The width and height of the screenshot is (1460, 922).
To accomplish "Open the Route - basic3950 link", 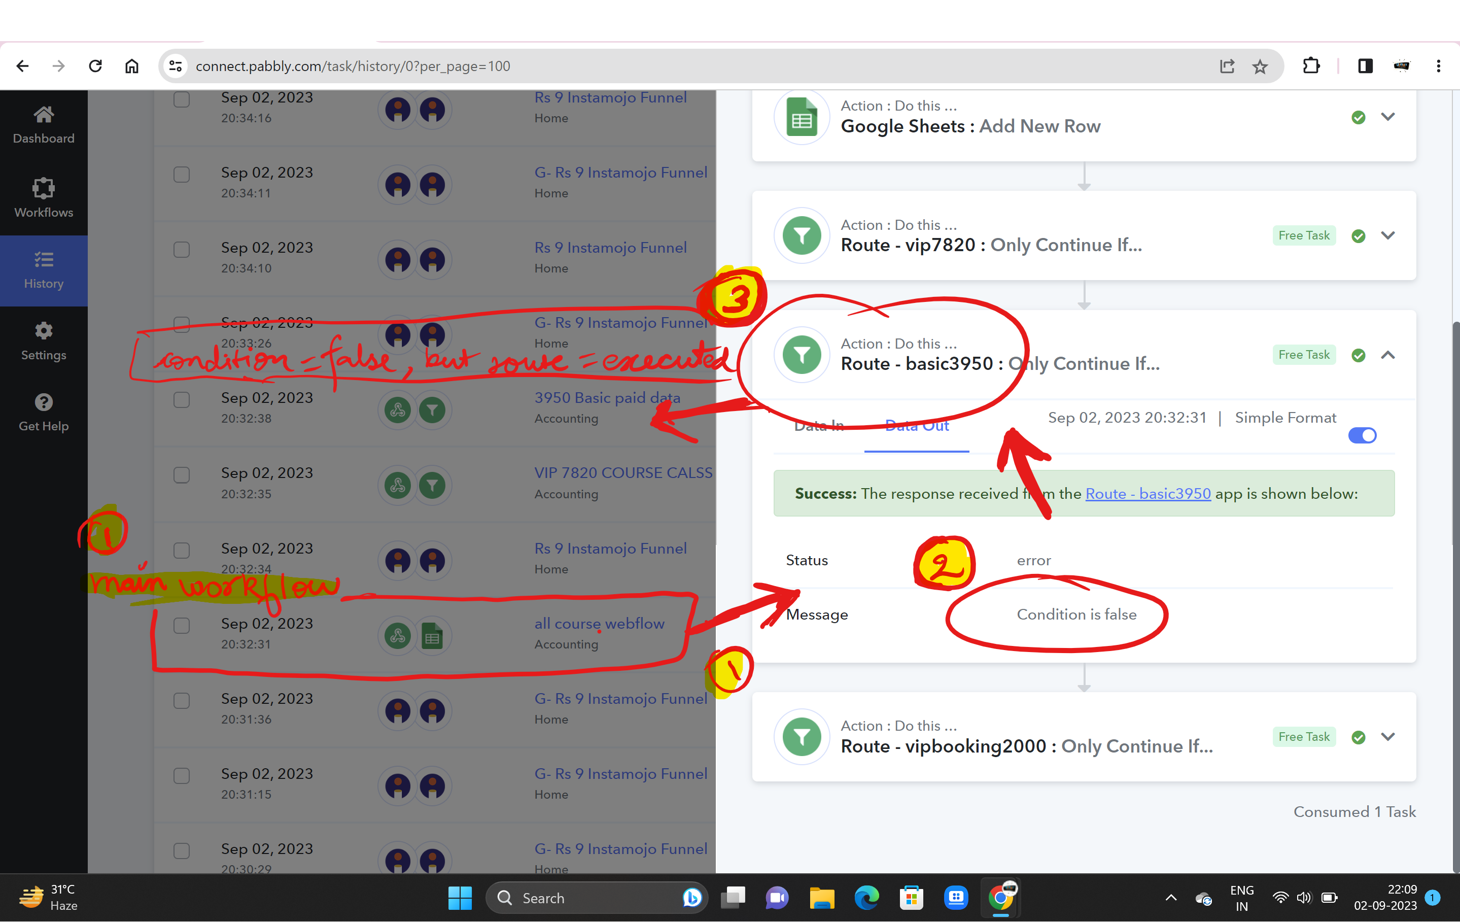I will pos(1148,494).
